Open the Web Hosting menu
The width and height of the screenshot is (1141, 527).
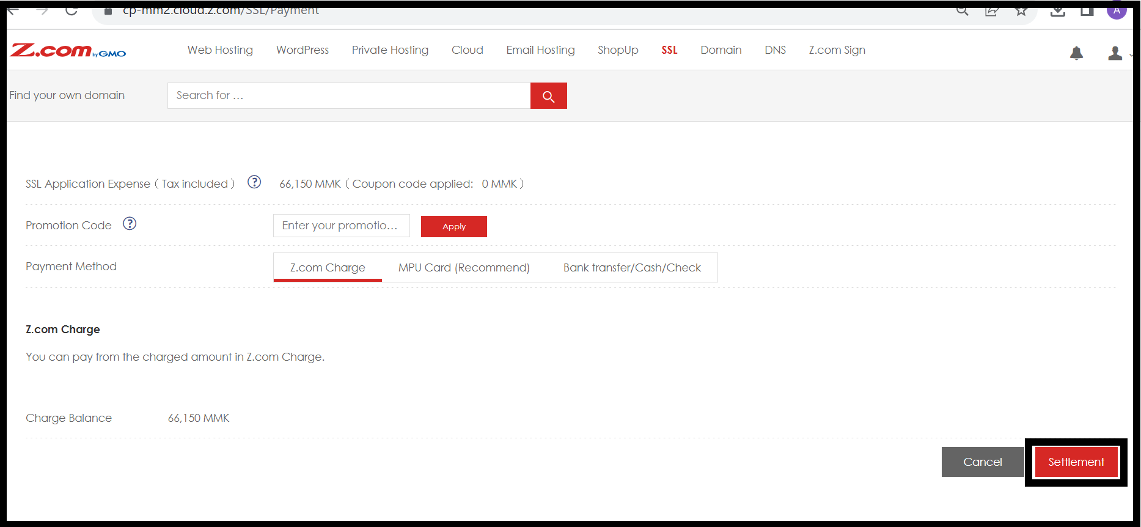pos(220,50)
